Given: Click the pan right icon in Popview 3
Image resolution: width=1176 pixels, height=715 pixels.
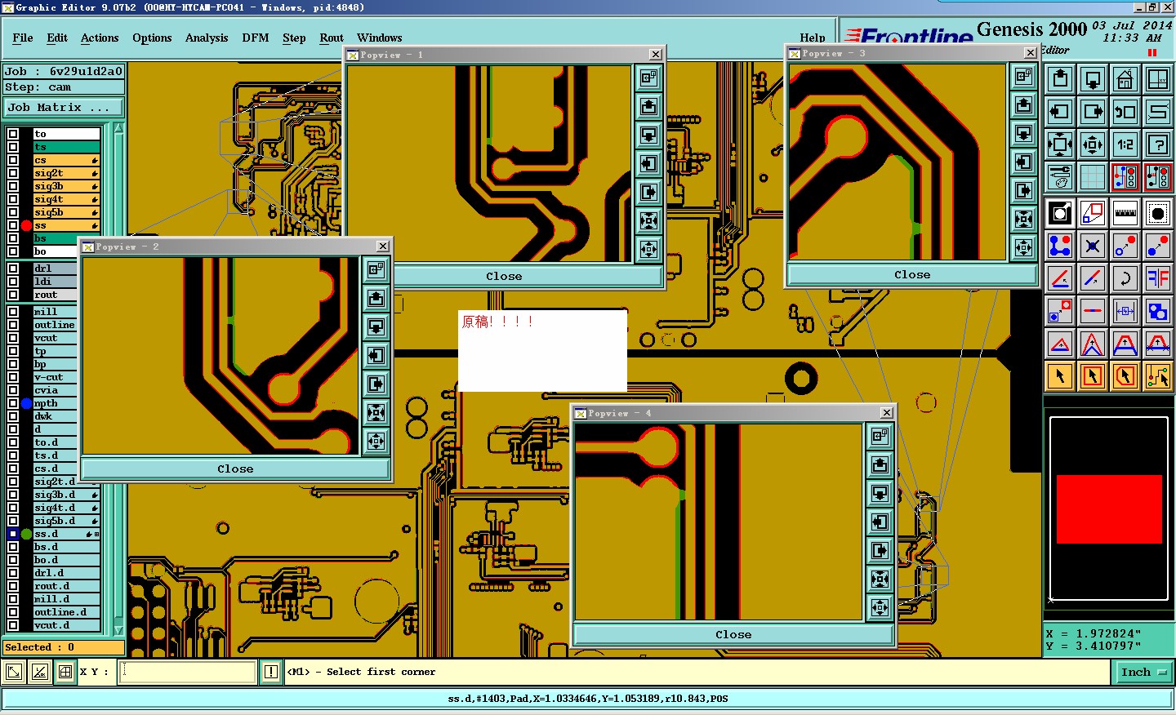Looking at the screenshot, I should point(1024,191).
